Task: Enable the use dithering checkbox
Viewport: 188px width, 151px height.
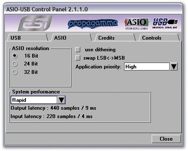Action: coord(78,50)
